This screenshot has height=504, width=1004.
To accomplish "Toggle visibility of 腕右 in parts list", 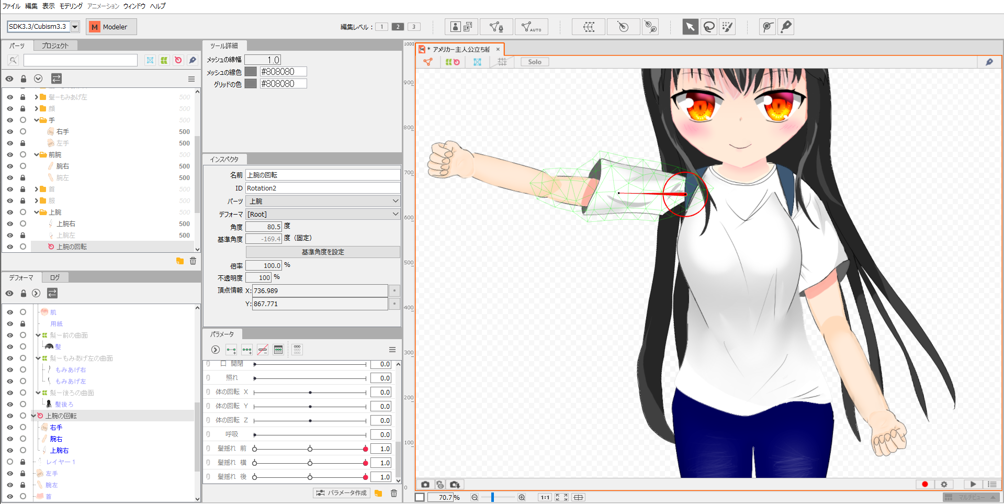I will 9,166.
